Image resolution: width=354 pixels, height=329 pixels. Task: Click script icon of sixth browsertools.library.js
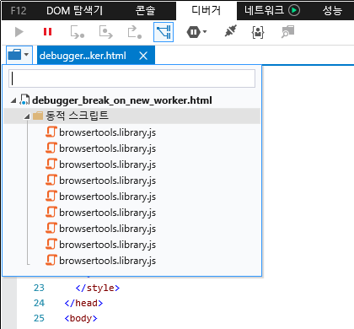[x=51, y=212]
